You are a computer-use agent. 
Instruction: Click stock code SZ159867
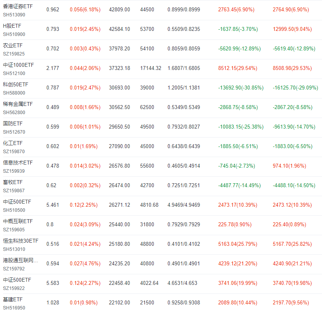tap(14, 191)
